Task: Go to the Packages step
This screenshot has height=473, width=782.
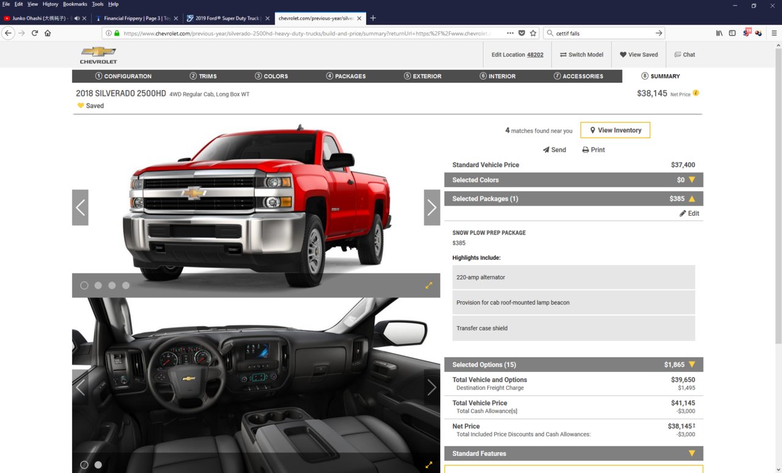Action: click(x=346, y=76)
